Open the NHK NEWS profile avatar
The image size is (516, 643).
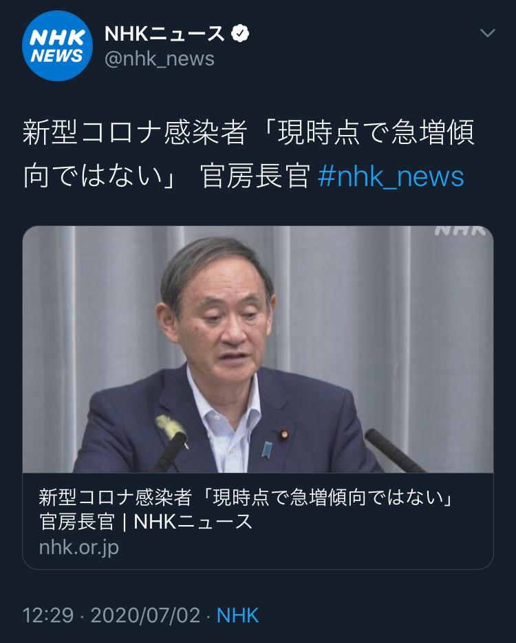tap(57, 46)
